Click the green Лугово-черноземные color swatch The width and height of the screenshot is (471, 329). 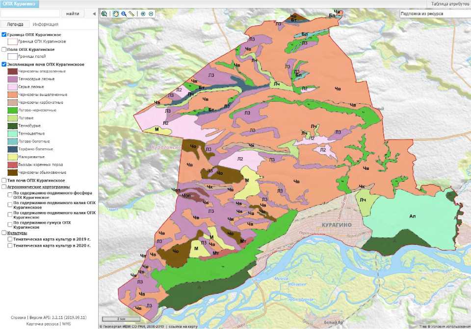(13, 110)
